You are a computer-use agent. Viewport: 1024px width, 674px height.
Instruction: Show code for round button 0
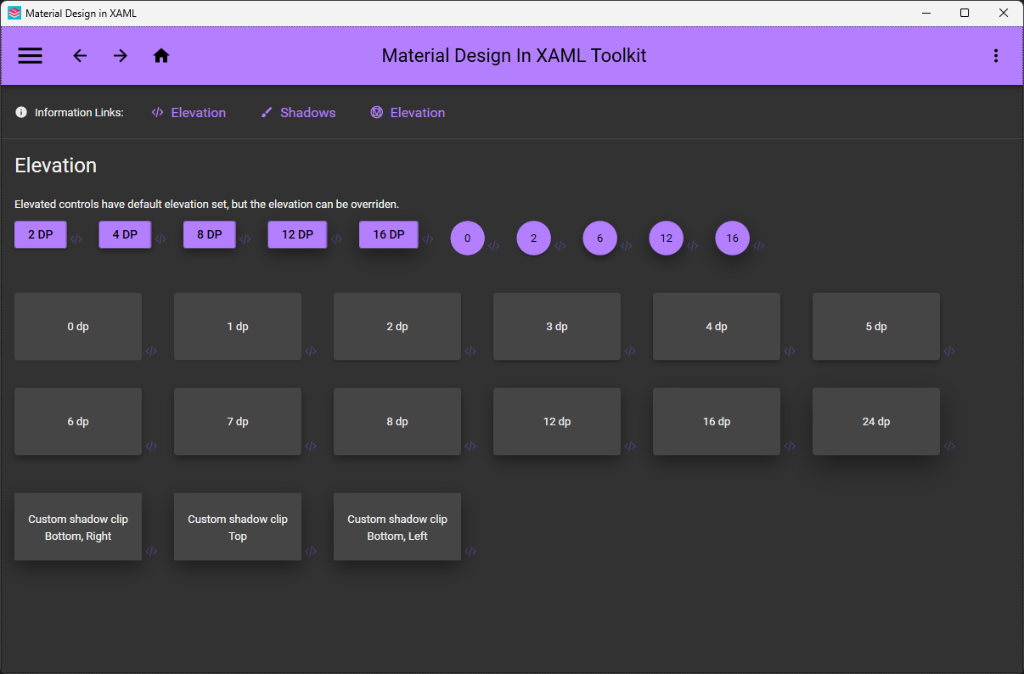(494, 246)
